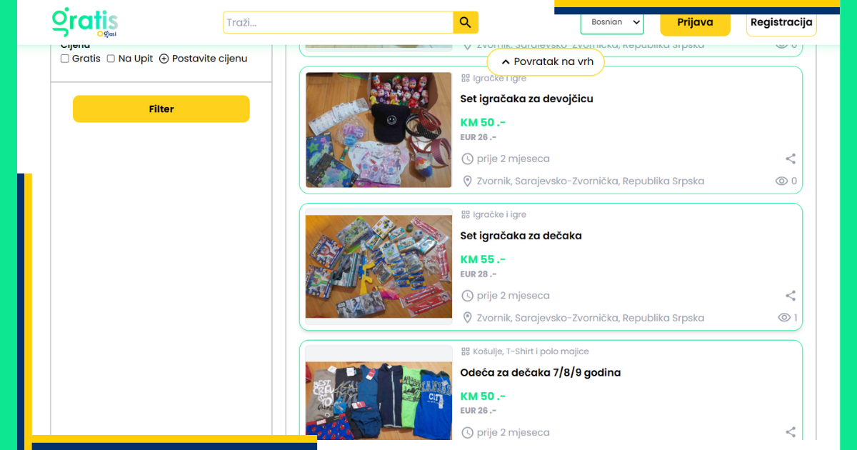Image resolution: width=857 pixels, height=450 pixels.
Task: Click the category icon beside Košulje, T-Shirt i polo majice
Action: 466,351
